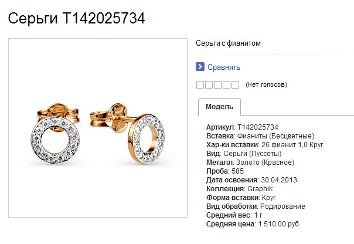
Task: Click the blue arrow icon beside Сравнить
Action: pyautogui.click(x=200, y=67)
